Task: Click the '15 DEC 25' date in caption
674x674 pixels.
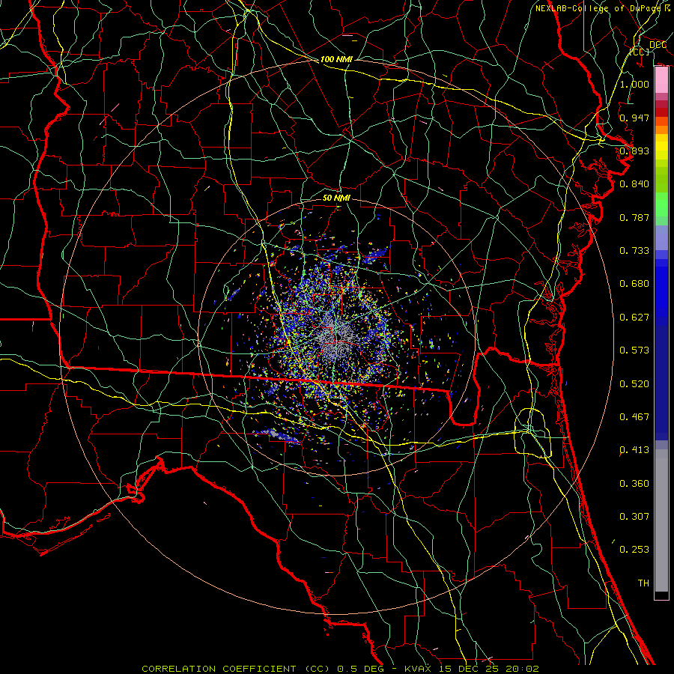Action: tap(470, 669)
